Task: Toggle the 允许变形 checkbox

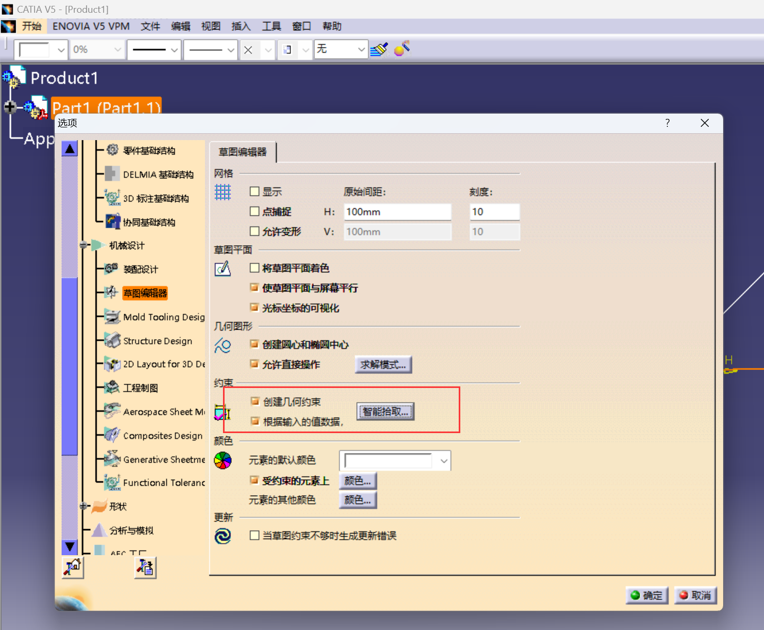Action: click(255, 231)
